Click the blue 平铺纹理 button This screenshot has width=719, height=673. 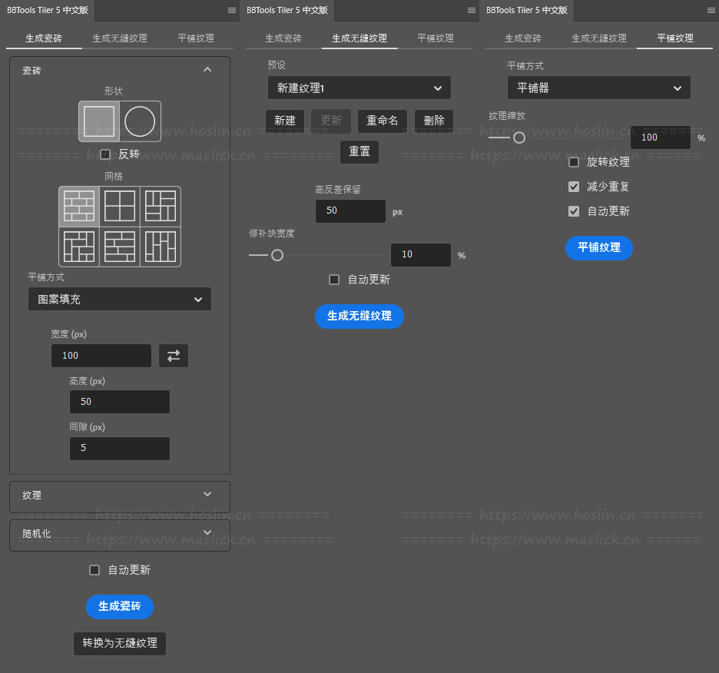click(x=599, y=247)
